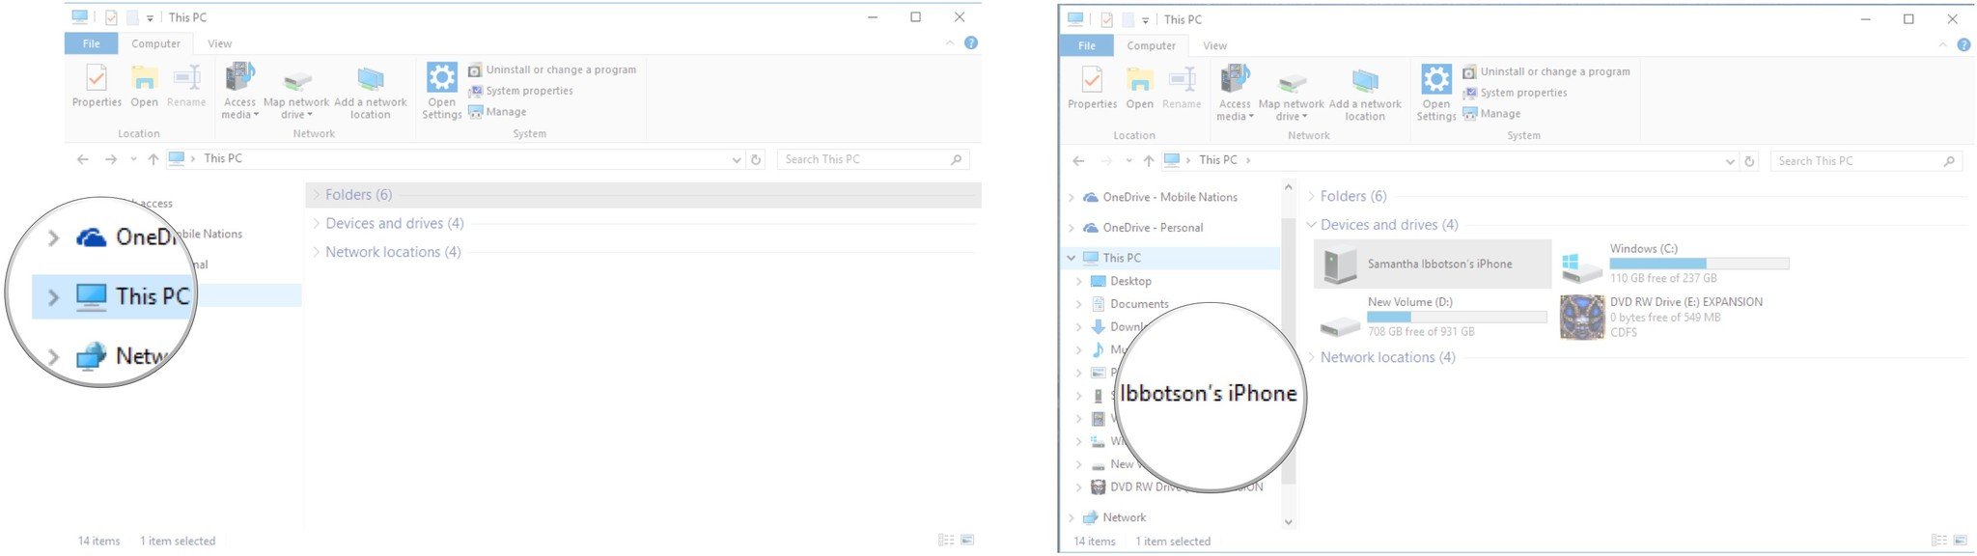Click help question mark in right window
The image size is (1977, 556).
[1963, 44]
